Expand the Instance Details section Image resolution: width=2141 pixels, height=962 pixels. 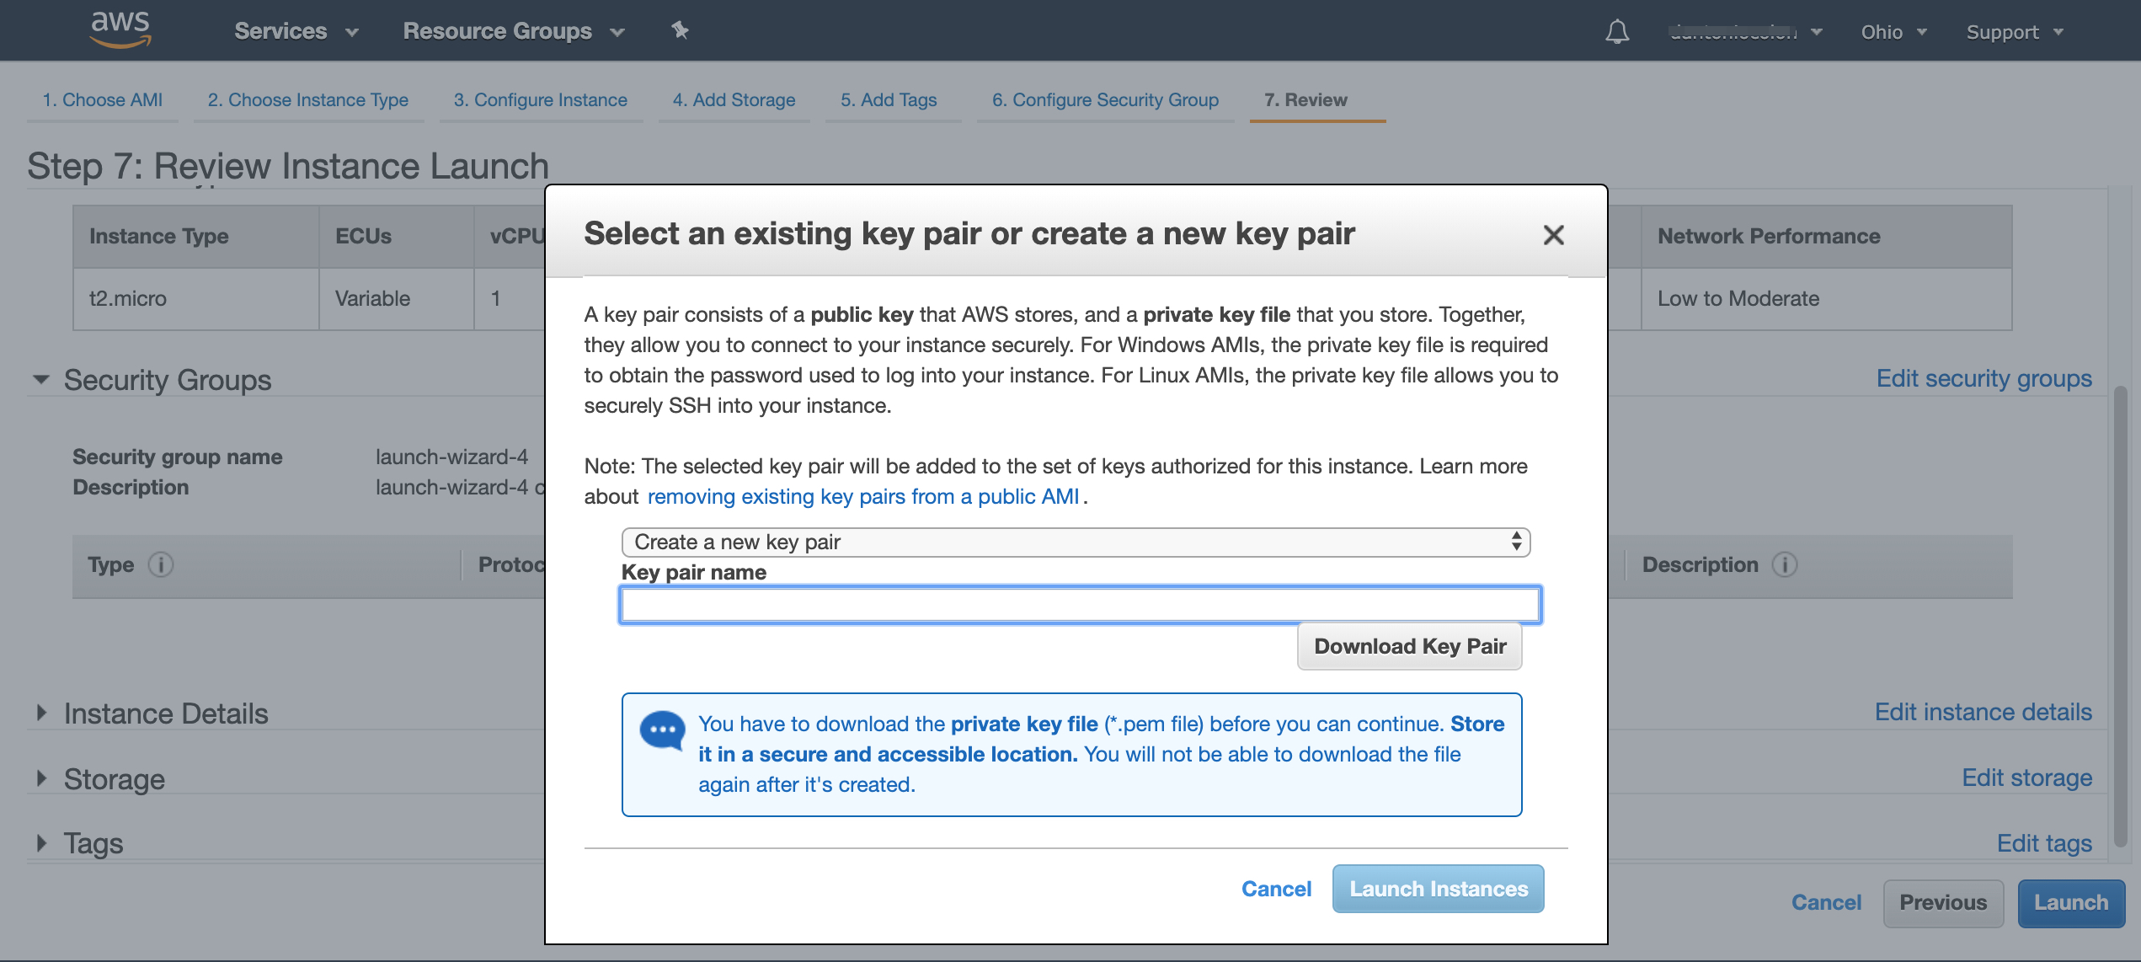[40, 713]
